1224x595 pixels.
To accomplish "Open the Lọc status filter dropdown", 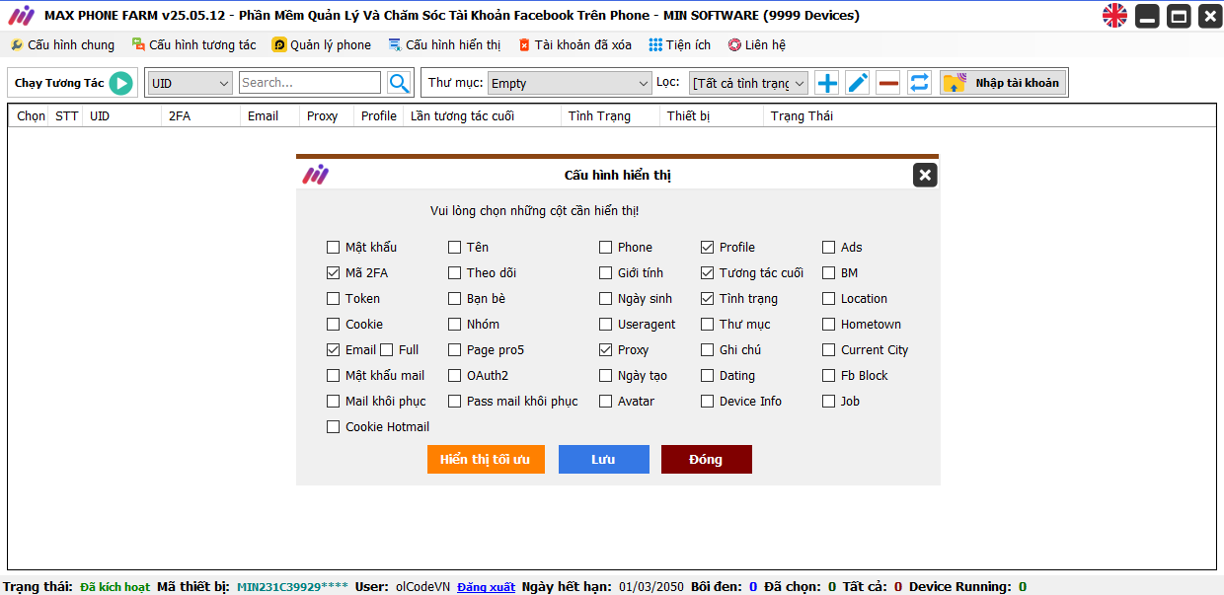I will coord(748,83).
